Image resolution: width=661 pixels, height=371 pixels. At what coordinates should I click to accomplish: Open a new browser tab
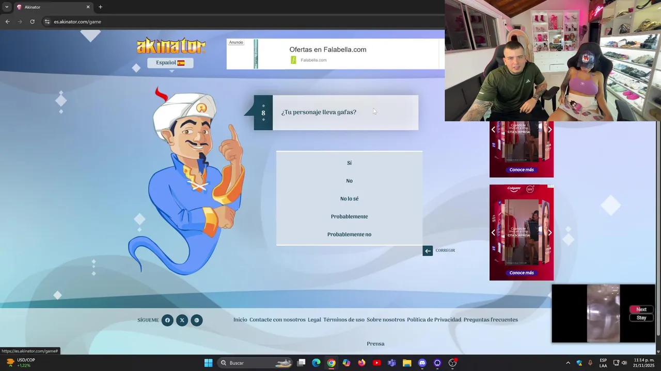(x=100, y=7)
